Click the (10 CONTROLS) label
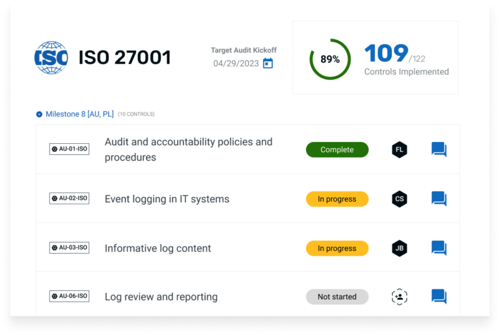The image size is (500, 335). (x=136, y=114)
